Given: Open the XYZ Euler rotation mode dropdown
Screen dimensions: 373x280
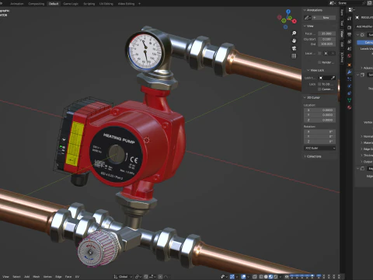Looking at the screenshot, I should point(319,148).
